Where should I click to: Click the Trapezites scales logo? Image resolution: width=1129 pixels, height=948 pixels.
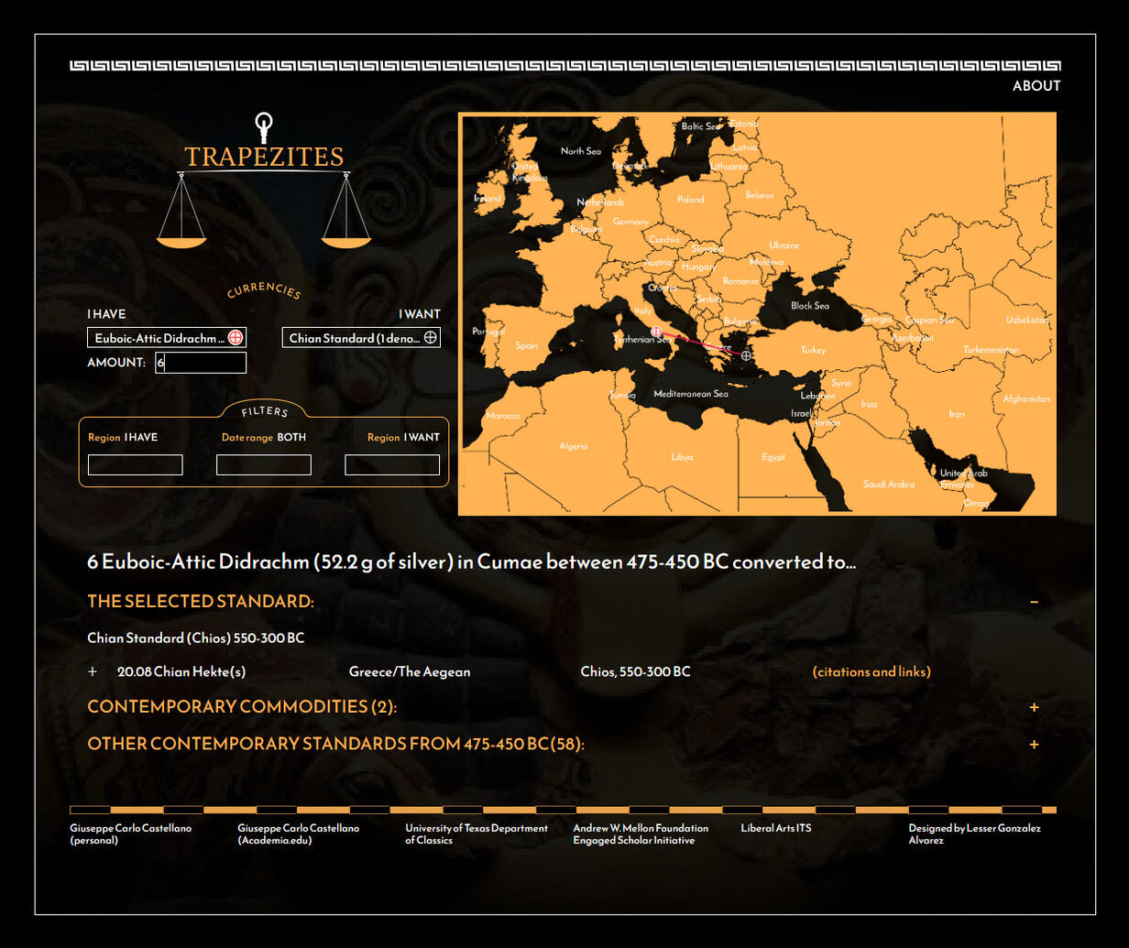click(264, 181)
